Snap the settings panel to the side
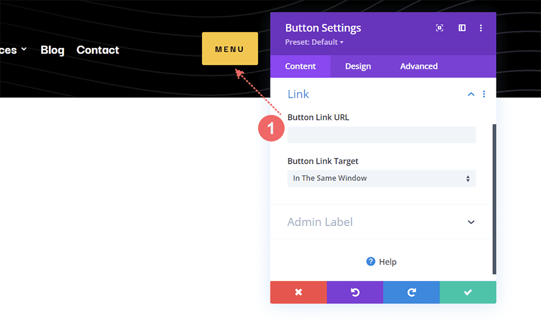The width and height of the screenshot is (541, 333). coord(462,28)
